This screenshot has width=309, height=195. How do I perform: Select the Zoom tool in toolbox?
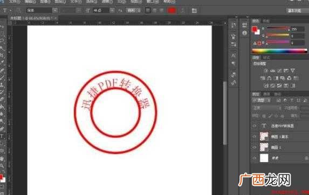[2, 166]
